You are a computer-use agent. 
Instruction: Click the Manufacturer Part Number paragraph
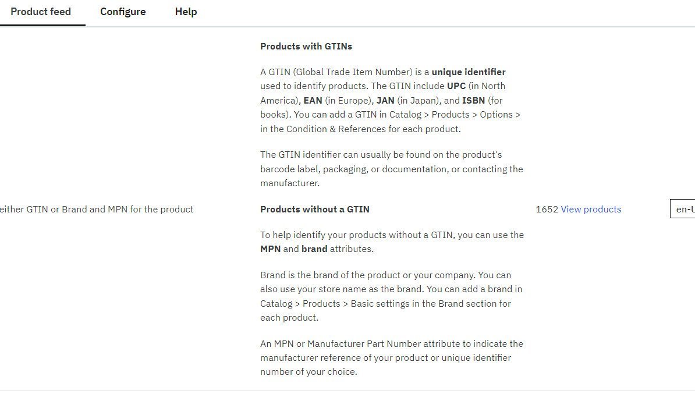(391, 357)
